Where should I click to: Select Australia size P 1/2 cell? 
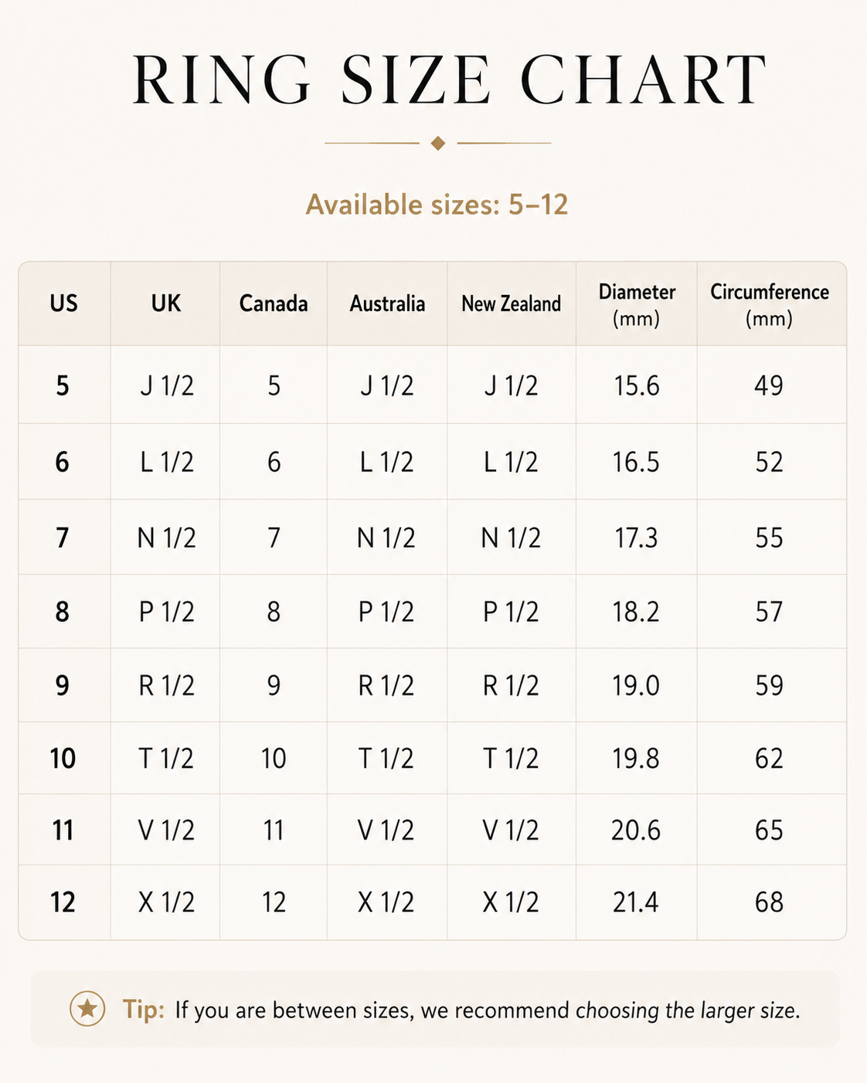coord(386,612)
